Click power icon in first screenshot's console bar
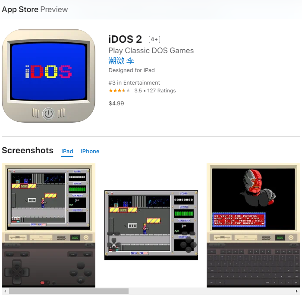The width and height of the screenshot is (302, 297). point(86,237)
